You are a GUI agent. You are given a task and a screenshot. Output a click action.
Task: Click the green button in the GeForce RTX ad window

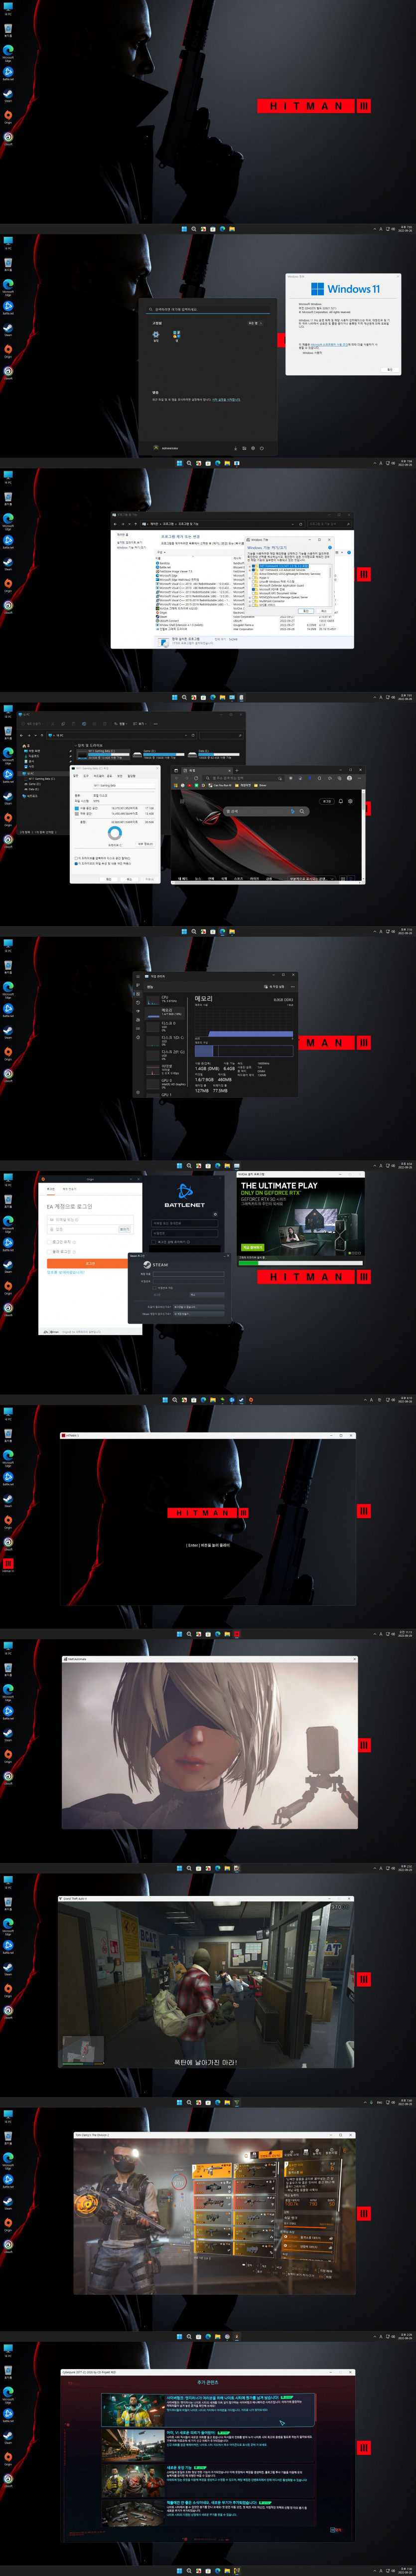[252, 1247]
